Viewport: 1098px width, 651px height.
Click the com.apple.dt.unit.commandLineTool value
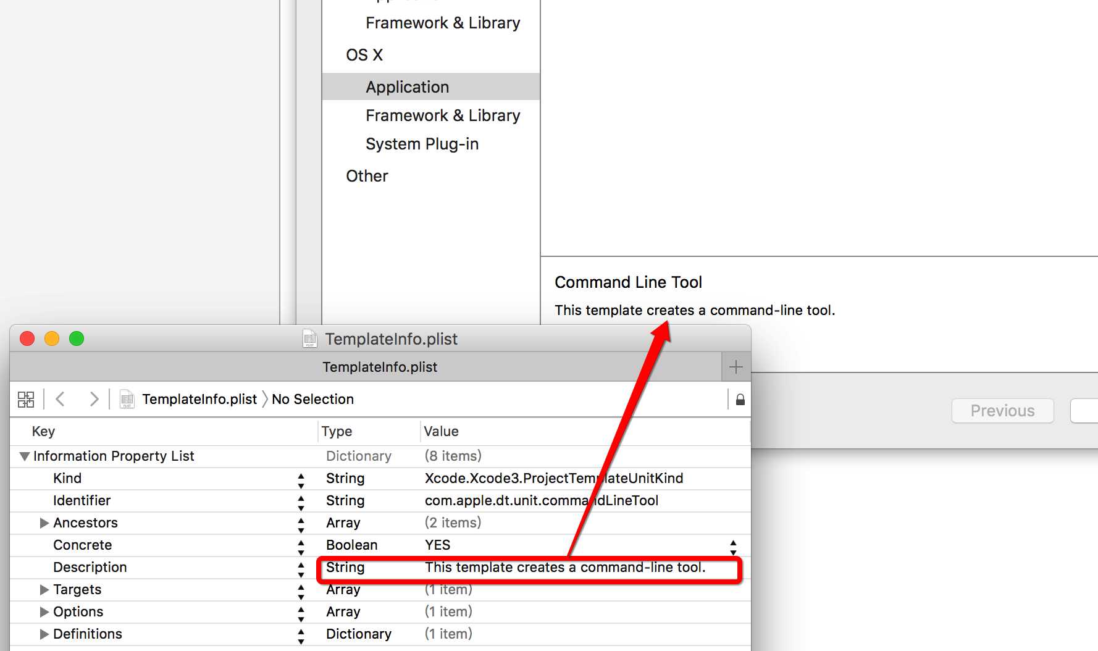pos(542,500)
